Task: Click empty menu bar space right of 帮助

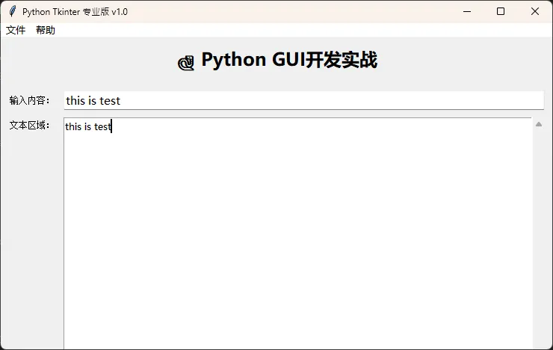Action: (299, 30)
